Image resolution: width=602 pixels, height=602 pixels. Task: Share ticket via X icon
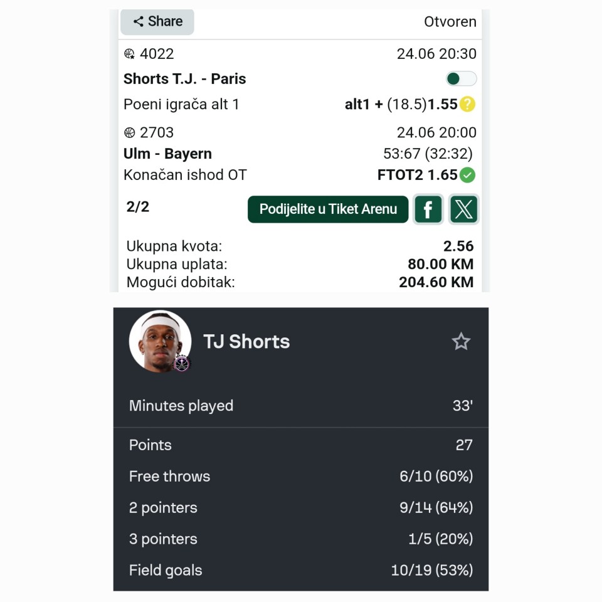pos(464,209)
